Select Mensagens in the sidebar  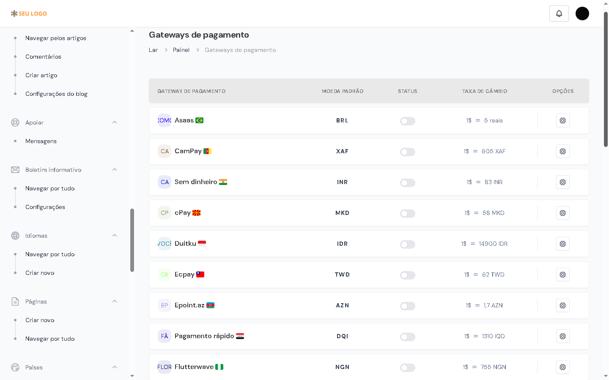click(x=41, y=141)
